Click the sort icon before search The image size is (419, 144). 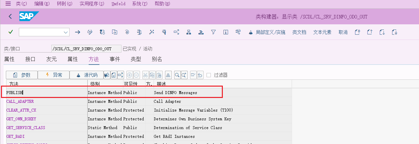pos(168,75)
